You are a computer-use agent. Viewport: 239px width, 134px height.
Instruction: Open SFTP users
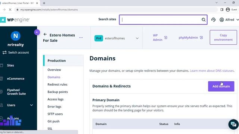coord(55,114)
